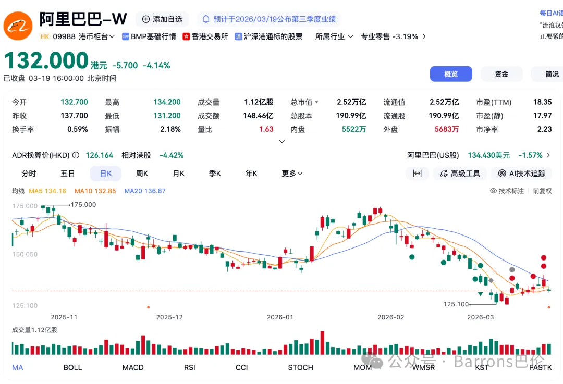Select the 周K chart period
Image resolution: width=563 pixels, height=384 pixels.
[142, 174]
